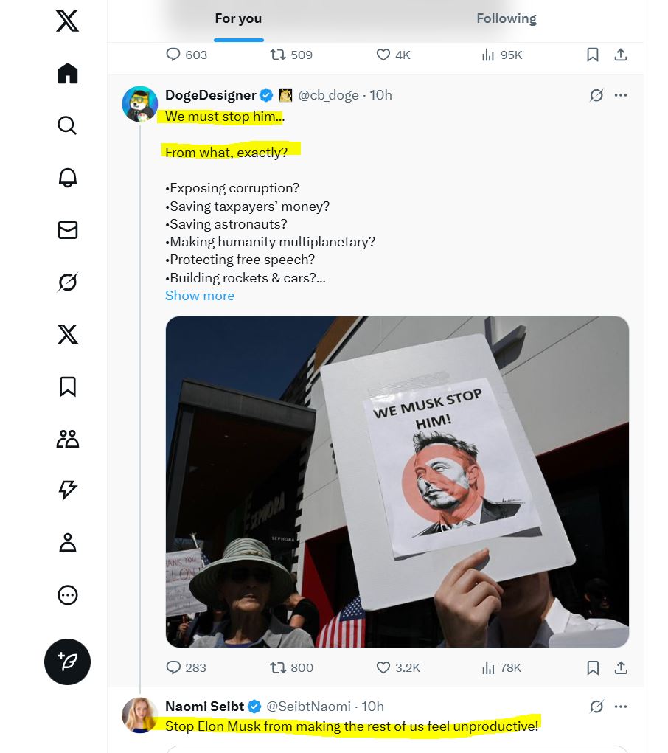
Task: Open Notifications bell in sidebar
Action: click(x=67, y=178)
